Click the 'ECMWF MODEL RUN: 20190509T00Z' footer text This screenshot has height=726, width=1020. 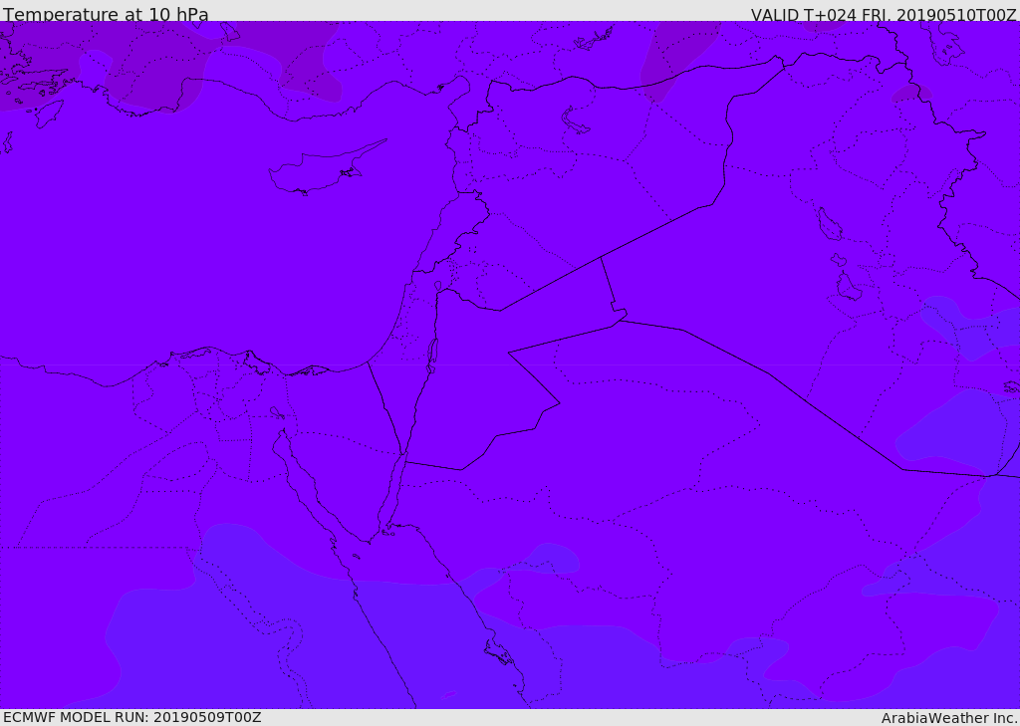point(132,717)
